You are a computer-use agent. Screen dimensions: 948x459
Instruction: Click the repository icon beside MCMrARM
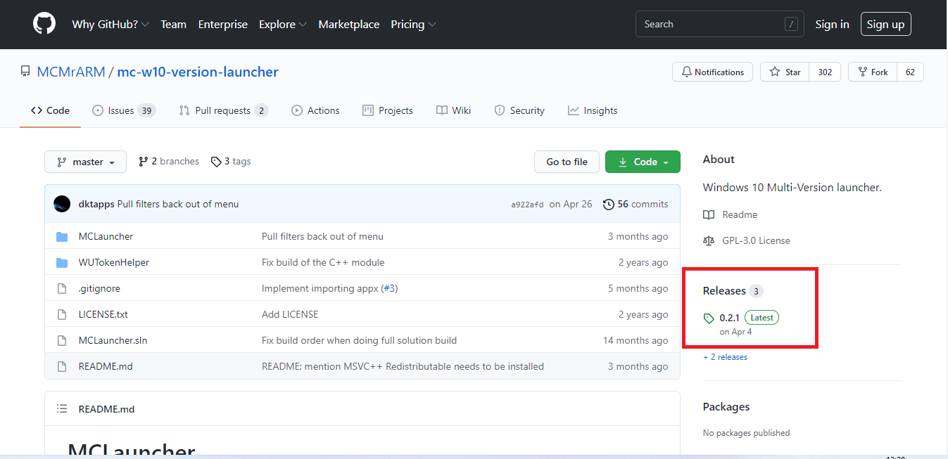coord(25,72)
